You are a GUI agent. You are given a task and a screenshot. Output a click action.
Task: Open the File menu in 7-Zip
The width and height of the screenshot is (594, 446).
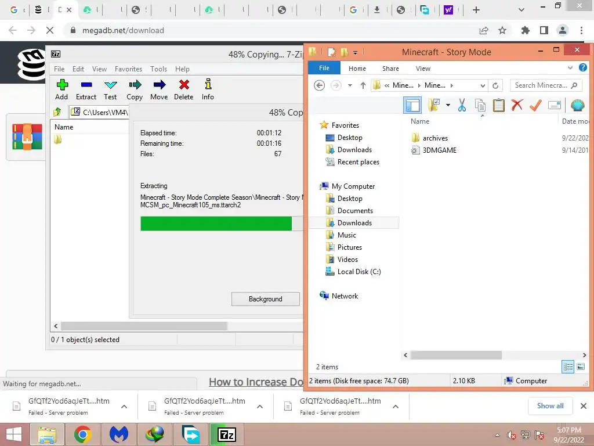click(x=59, y=69)
